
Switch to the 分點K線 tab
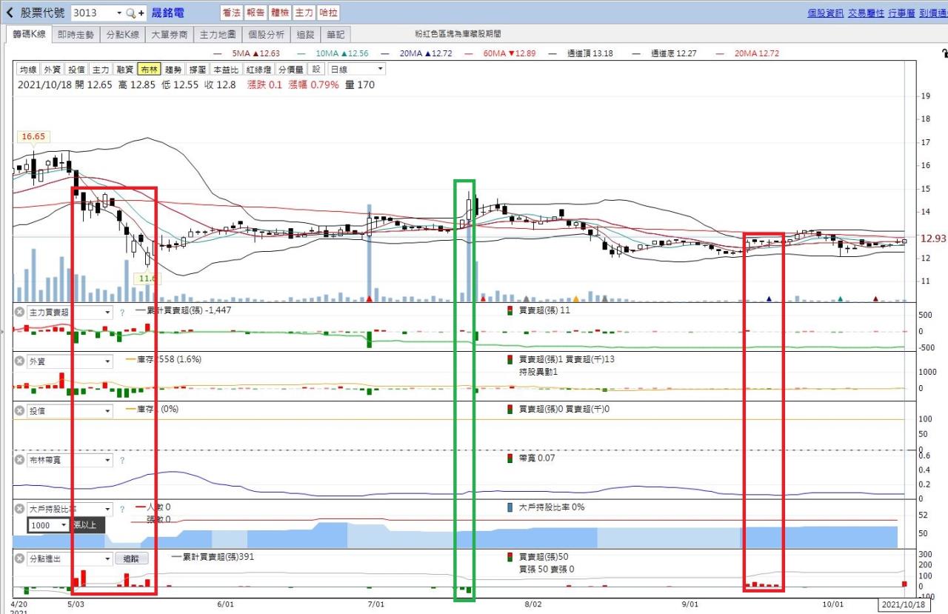(x=122, y=34)
